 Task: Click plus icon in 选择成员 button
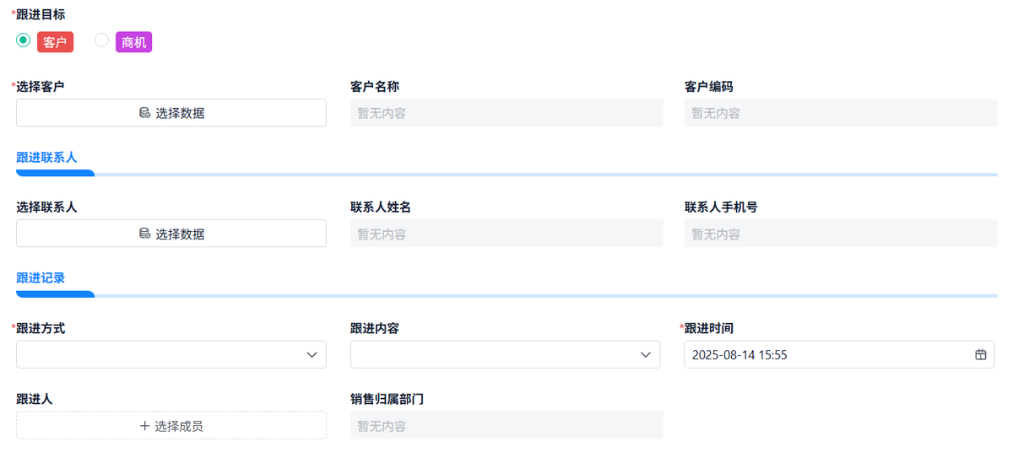[x=144, y=426]
